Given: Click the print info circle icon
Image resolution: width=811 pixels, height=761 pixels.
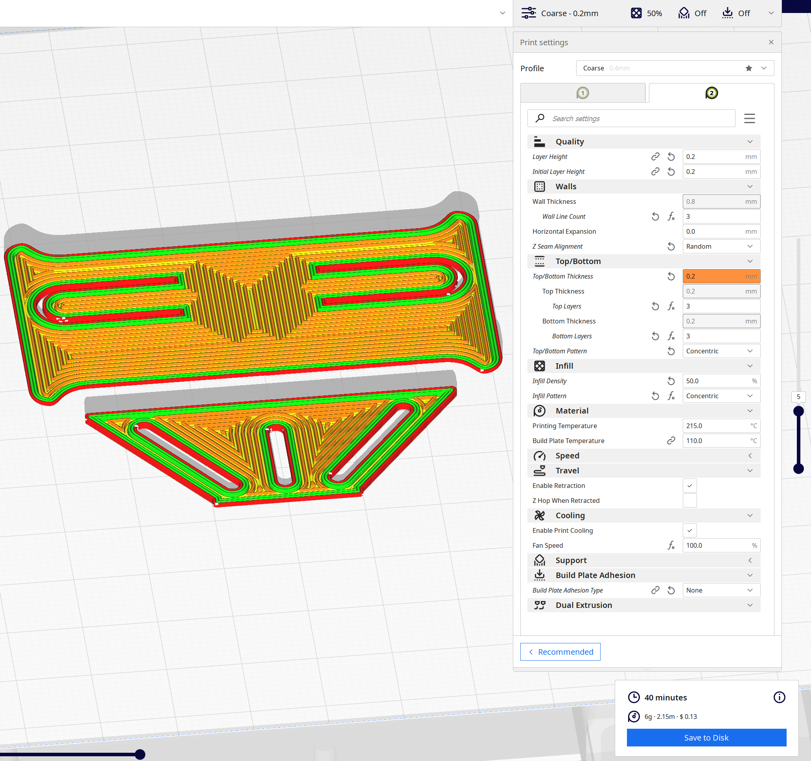Looking at the screenshot, I should coord(779,697).
